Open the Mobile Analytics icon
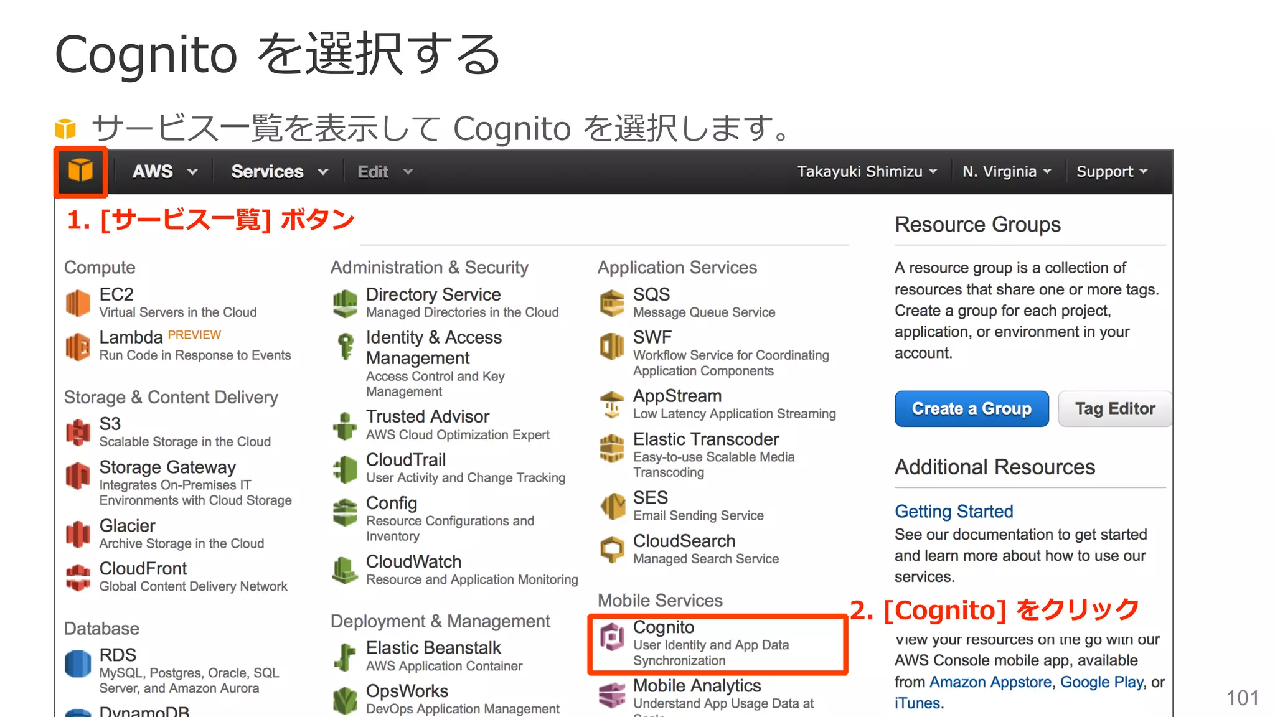The image size is (1275, 717). pos(612,695)
